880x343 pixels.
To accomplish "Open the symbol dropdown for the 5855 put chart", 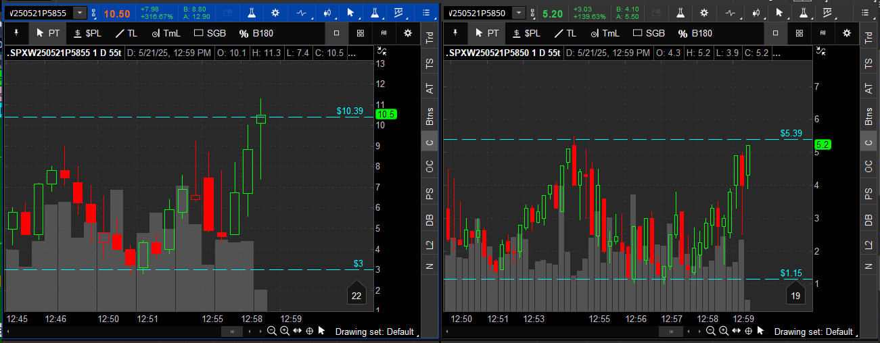I will pos(80,13).
